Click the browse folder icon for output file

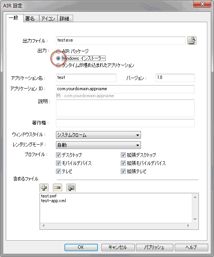pos(192,40)
